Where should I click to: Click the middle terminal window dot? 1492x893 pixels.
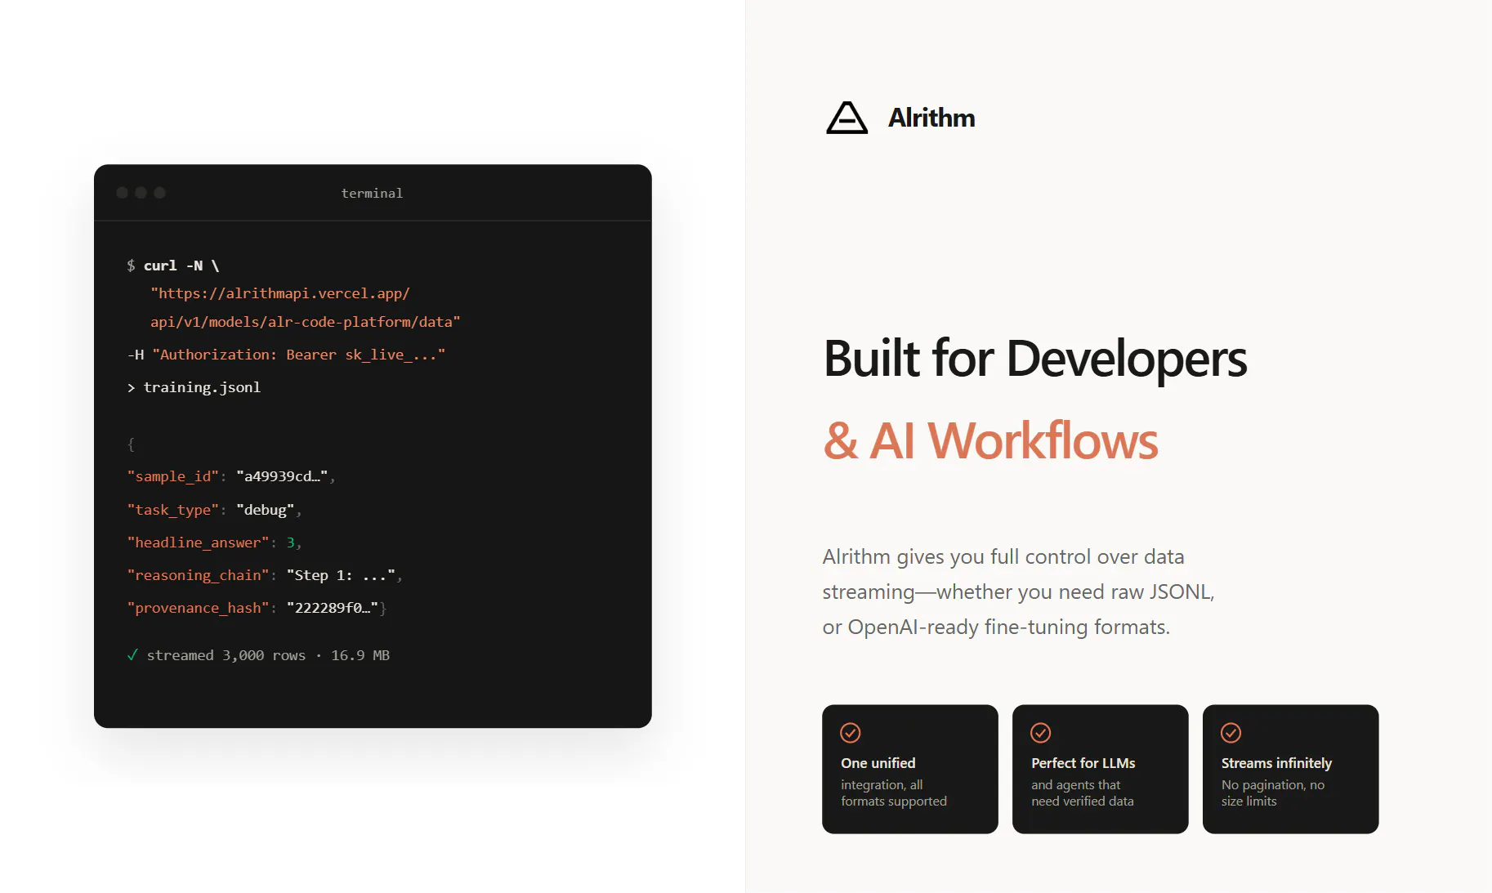141,193
